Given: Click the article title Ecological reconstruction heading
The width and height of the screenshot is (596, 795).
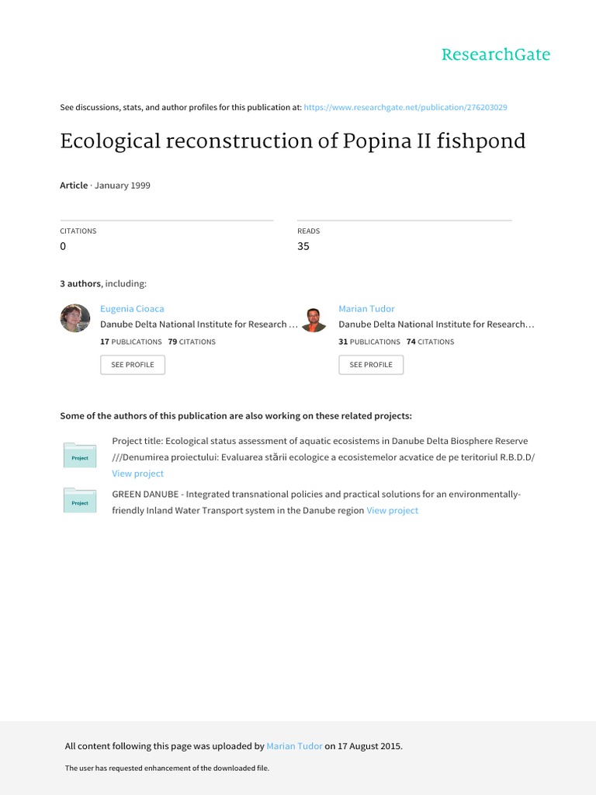Looking at the screenshot, I should [293, 142].
